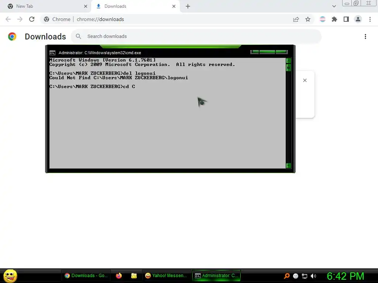Open the network tray icon
The width and height of the screenshot is (378, 283).
click(305, 276)
